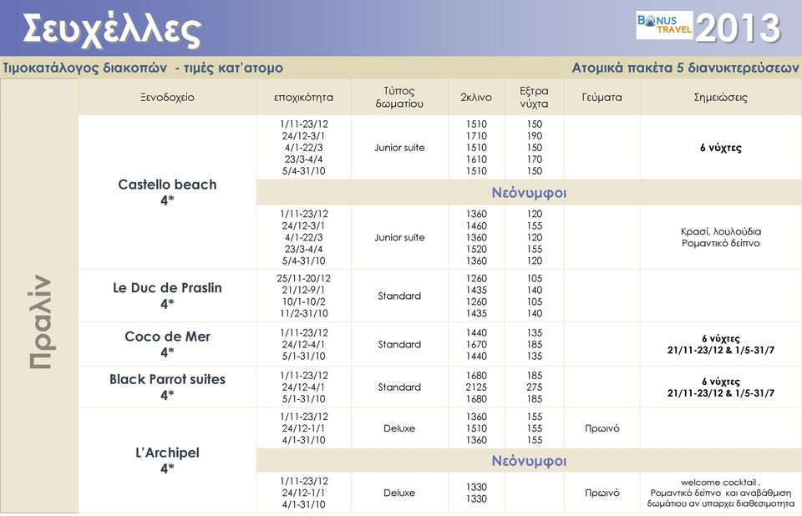802x516 pixels.
Task: Click the Κρασί, λουλούδια Ρομαντικό δείπνο note
Action: pos(721,237)
